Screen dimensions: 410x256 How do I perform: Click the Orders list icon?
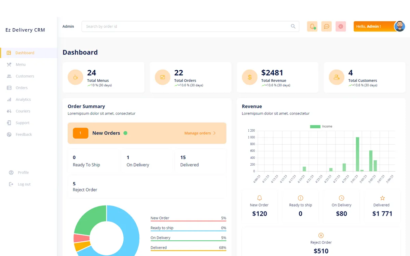[9, 88]
